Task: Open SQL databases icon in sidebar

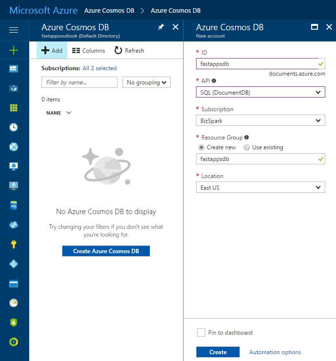Action: point(14,205)
